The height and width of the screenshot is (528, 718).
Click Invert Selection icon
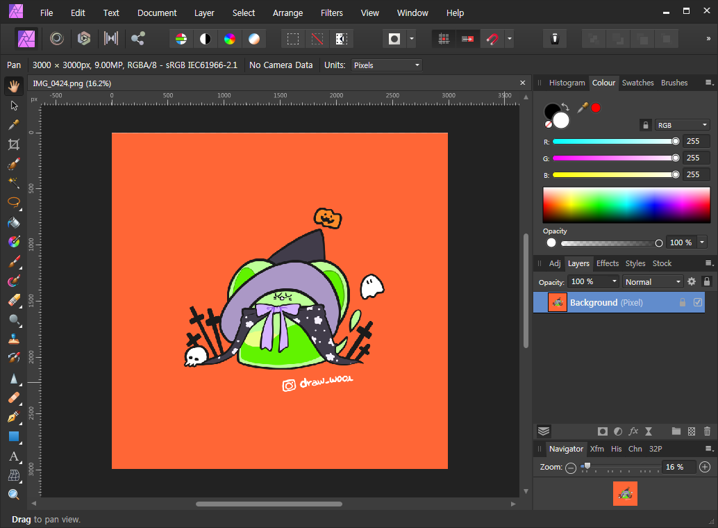click(342, 39)
